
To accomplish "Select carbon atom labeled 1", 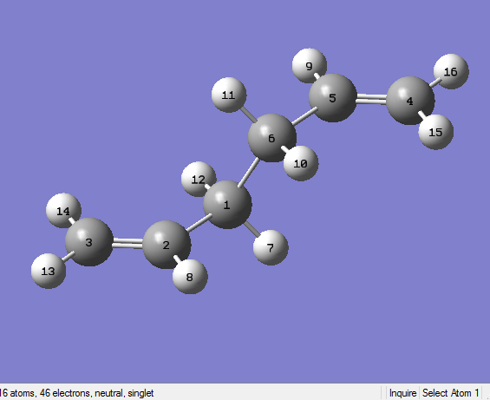I will click(227, 205).
